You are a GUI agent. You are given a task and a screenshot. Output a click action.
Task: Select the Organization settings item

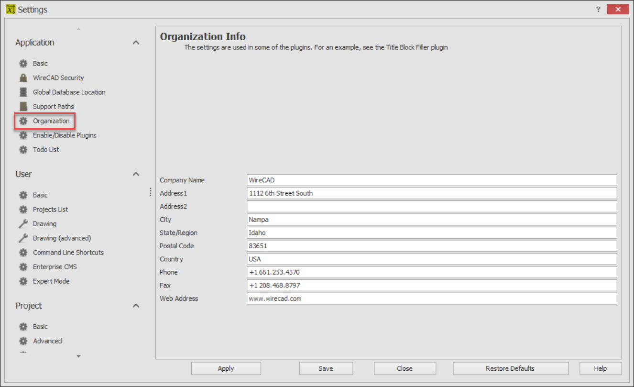coord(51,121)
